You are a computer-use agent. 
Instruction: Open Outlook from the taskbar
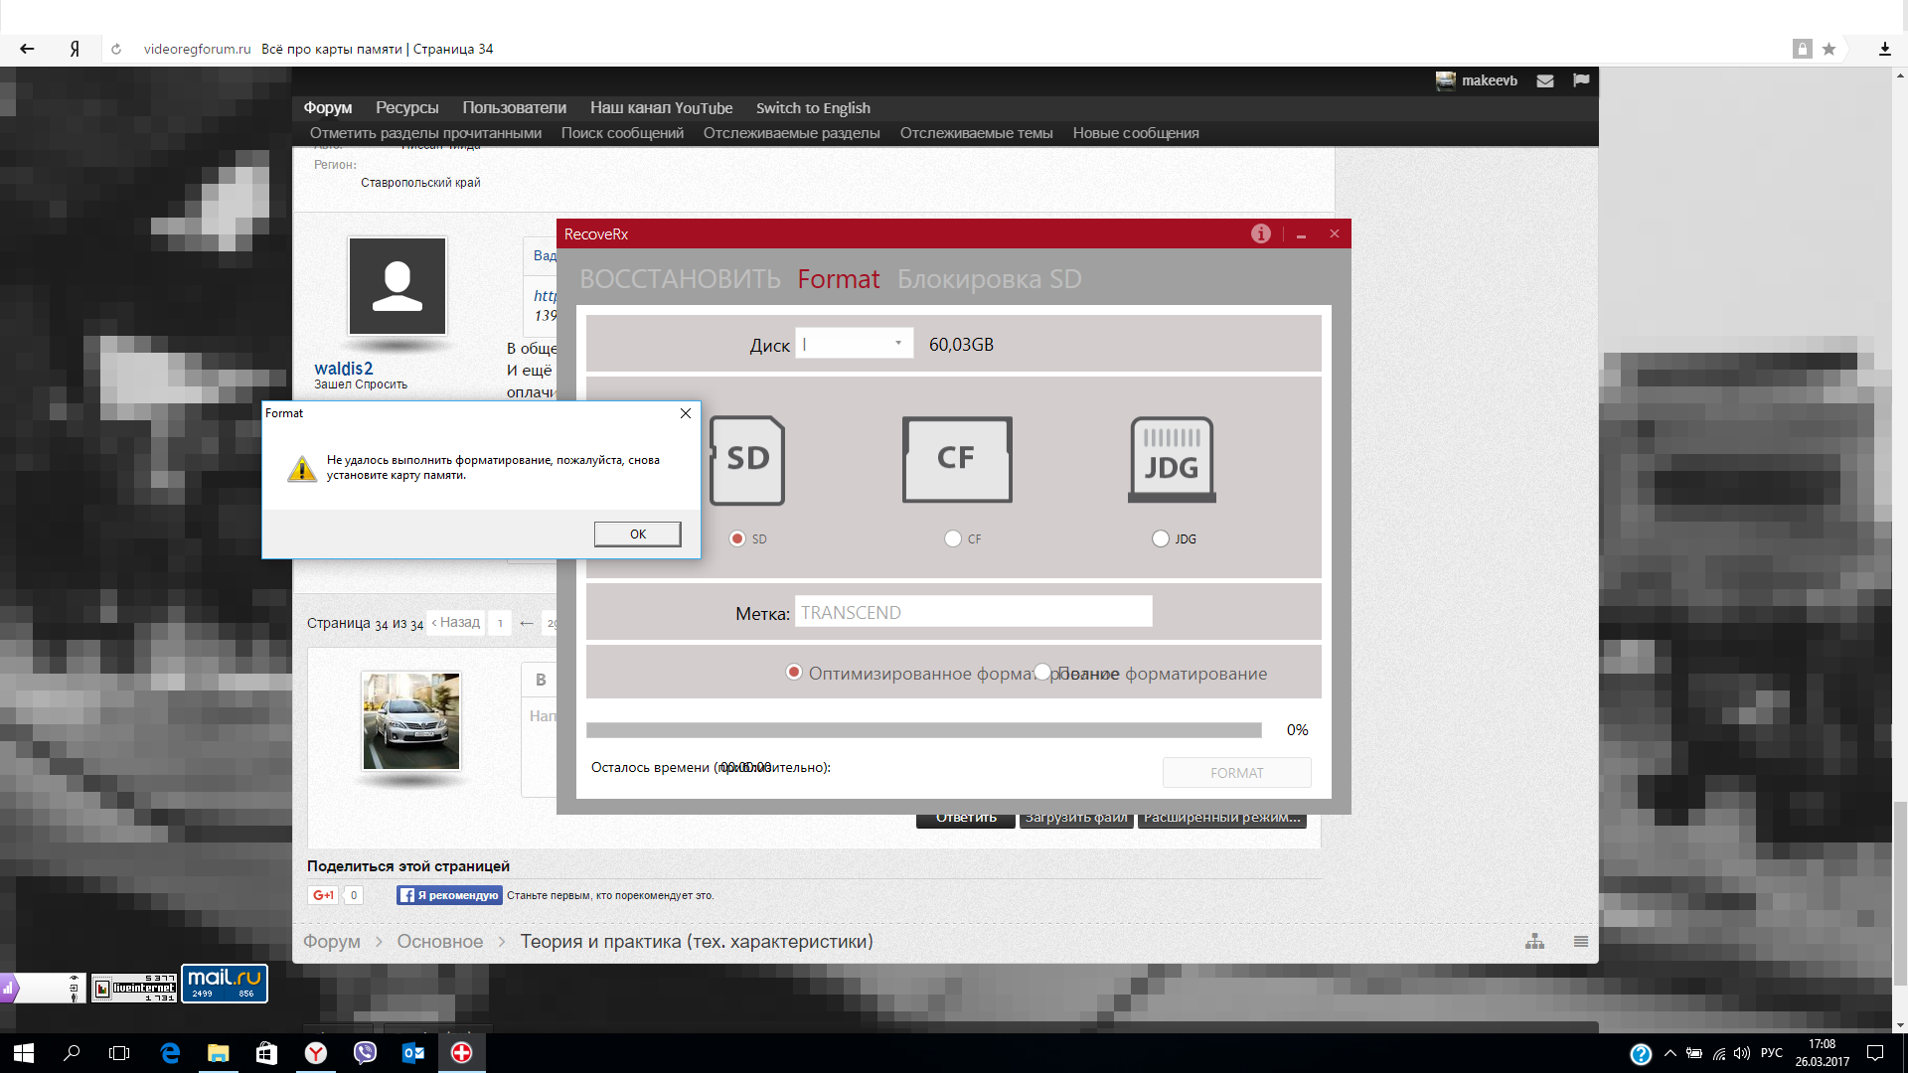pos(413,1053)
